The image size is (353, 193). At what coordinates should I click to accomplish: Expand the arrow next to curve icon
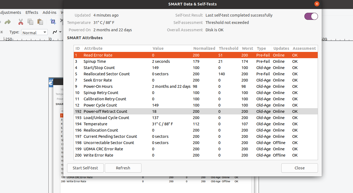tap(60, 32)
